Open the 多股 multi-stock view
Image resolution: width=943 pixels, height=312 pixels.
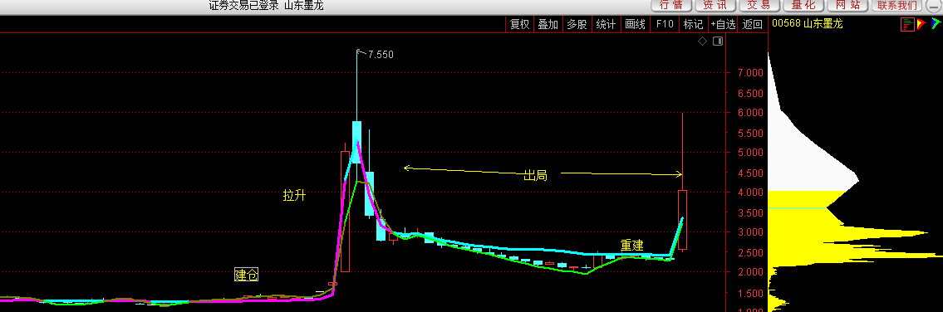coord(577,24)
